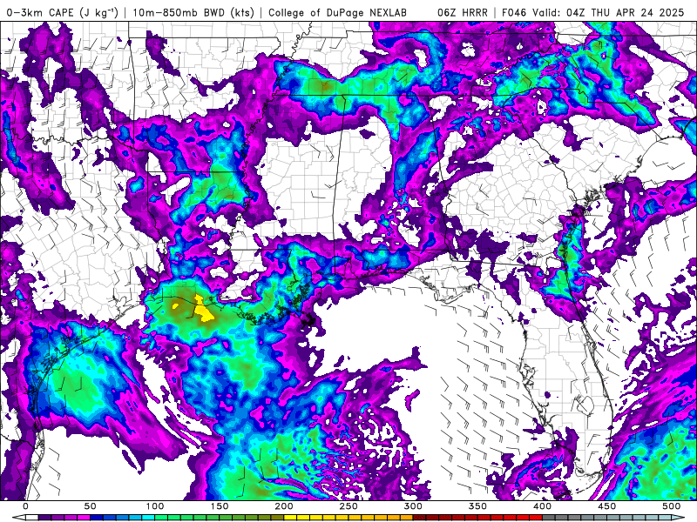The width and height of the screenshot is (697, 522).
Task: Click the '06Z HRRR' model run label
Action: (463, 12)
